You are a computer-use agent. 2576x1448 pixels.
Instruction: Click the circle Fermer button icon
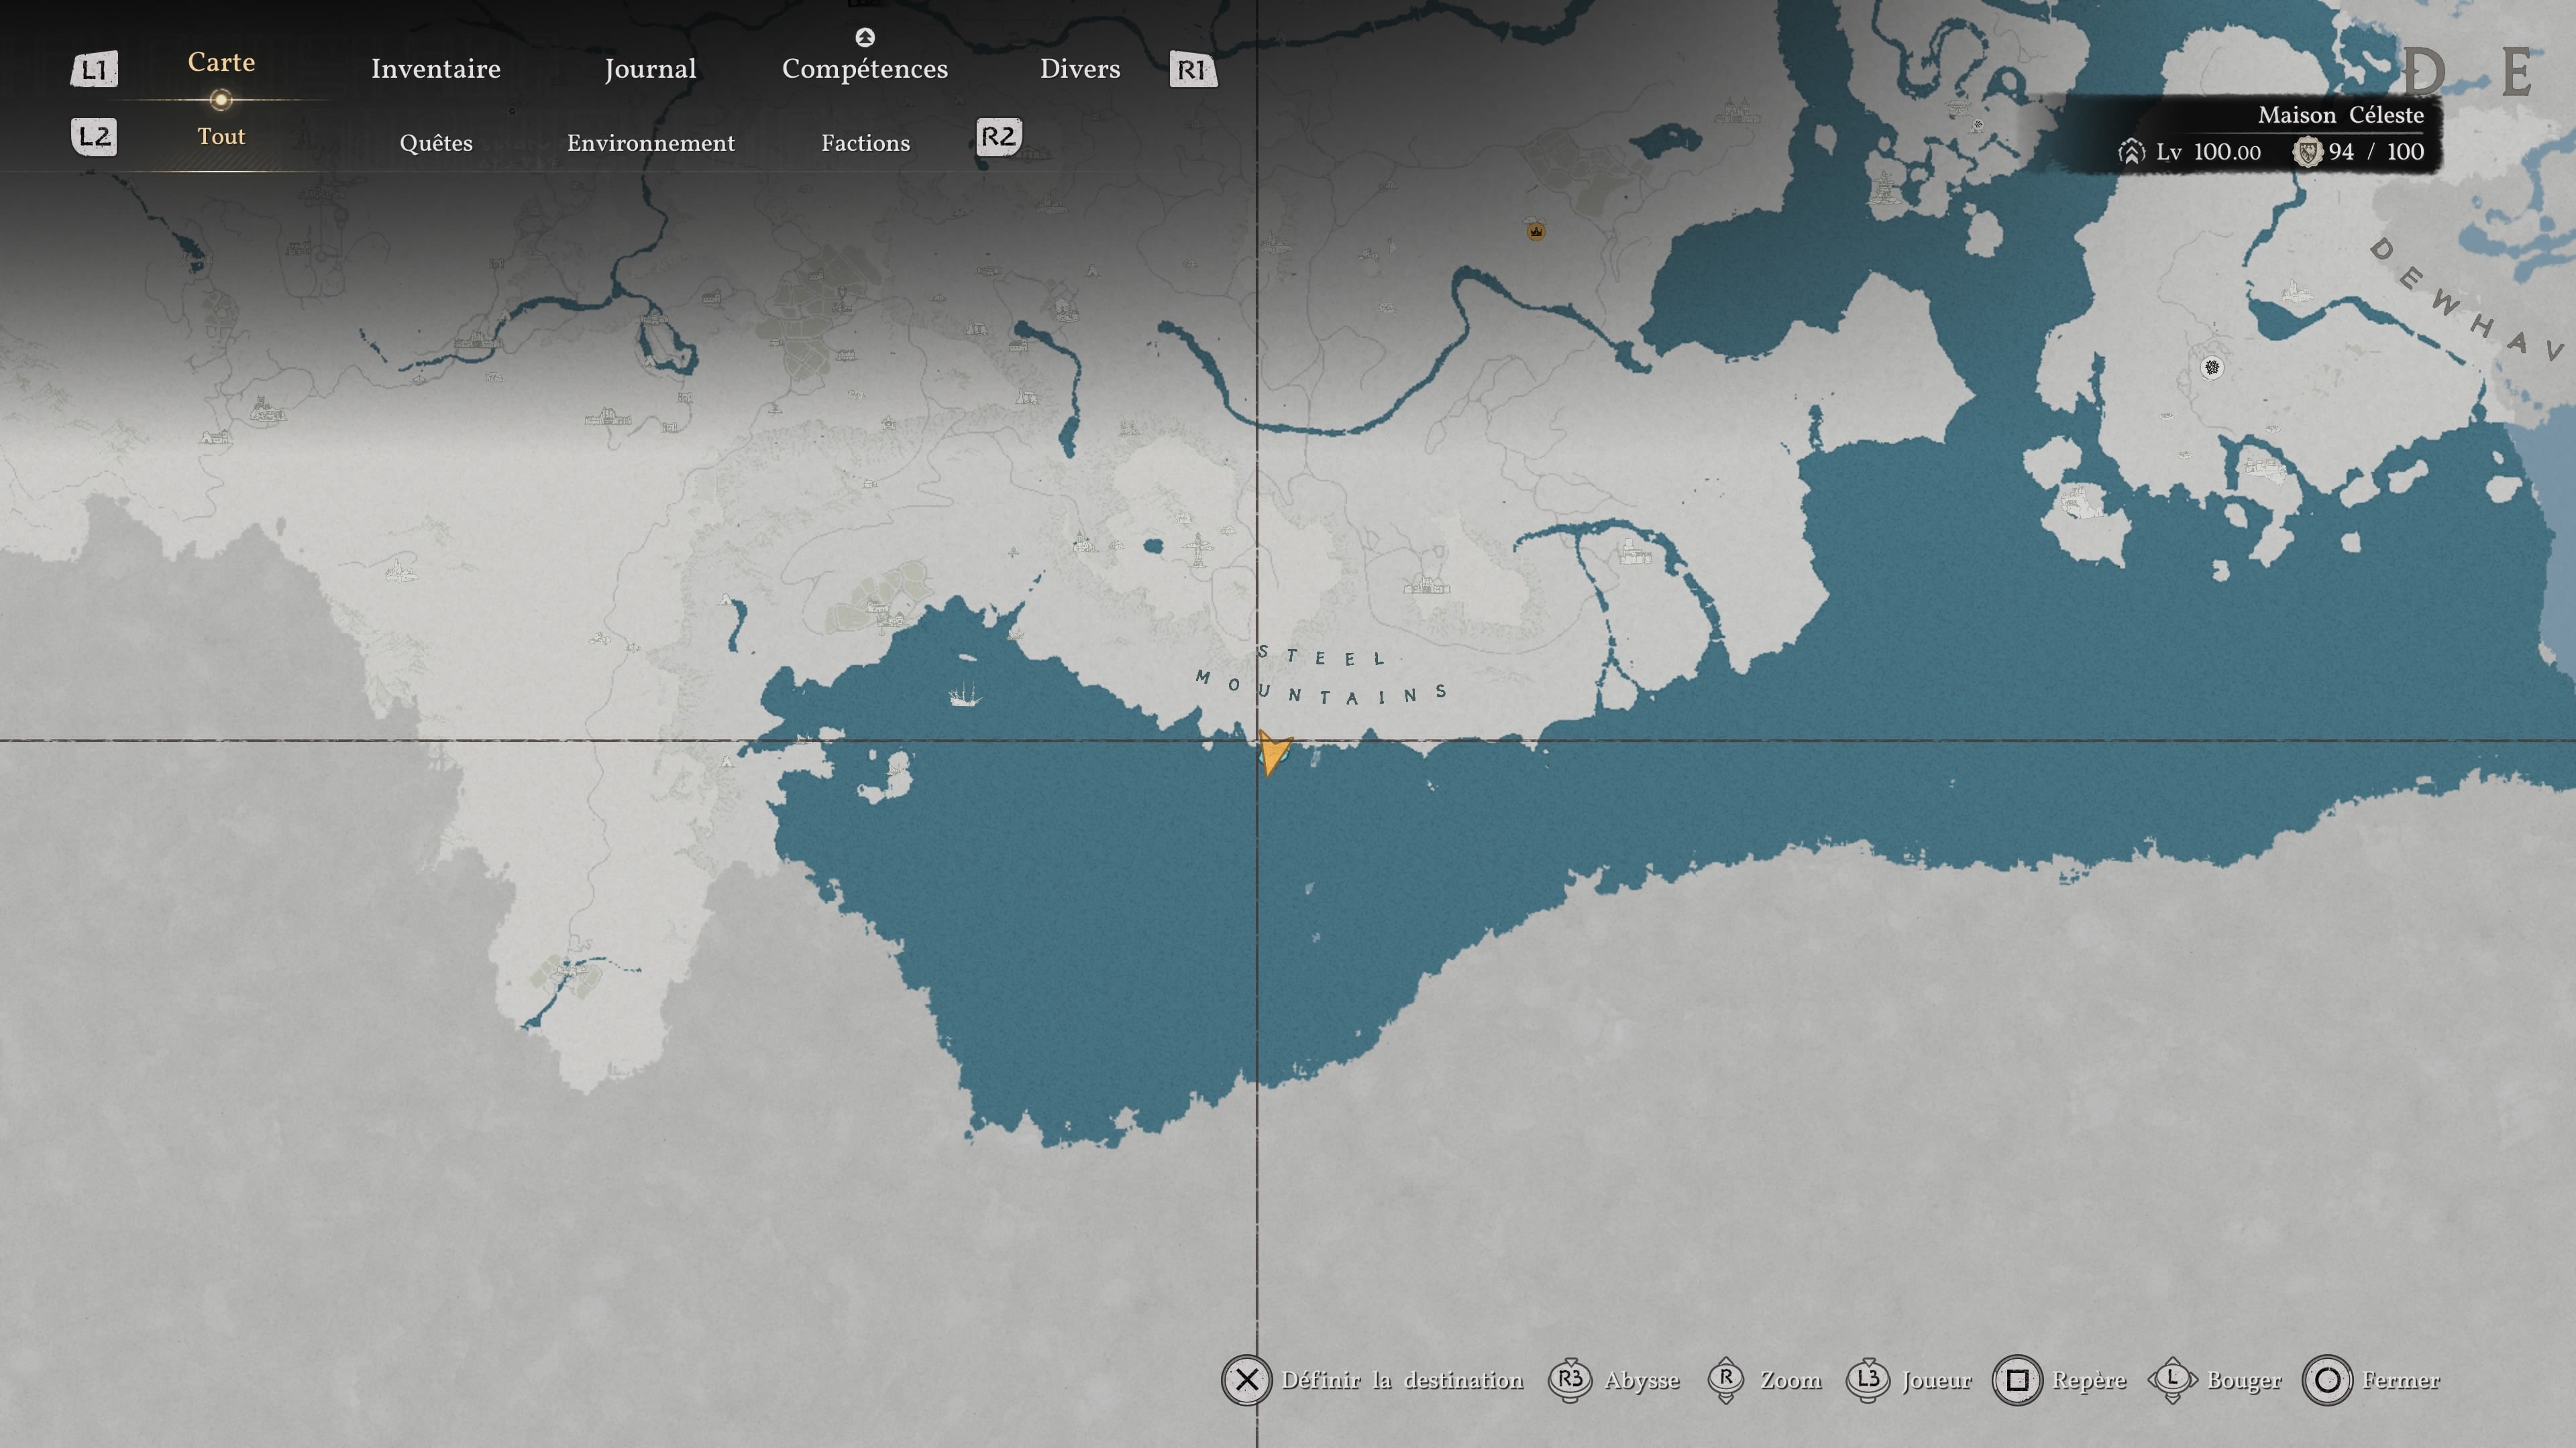[x=2327, y=1380]
